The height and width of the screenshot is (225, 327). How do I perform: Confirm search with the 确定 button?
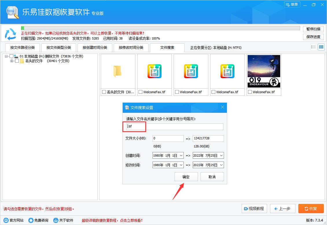coord(186,177)
